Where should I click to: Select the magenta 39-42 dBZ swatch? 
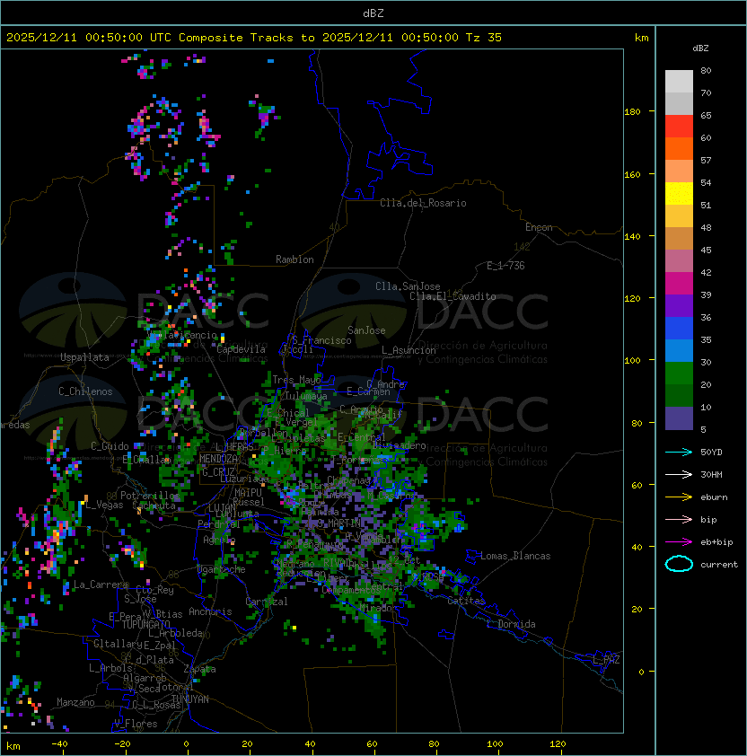679,283
